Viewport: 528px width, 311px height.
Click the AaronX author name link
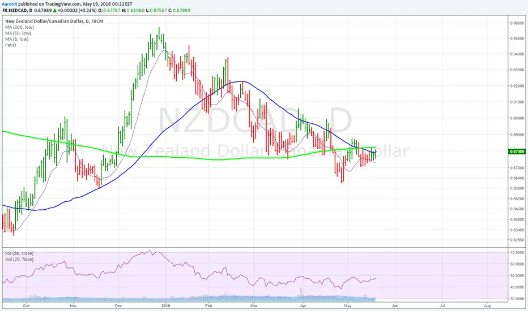pos(10,5)
